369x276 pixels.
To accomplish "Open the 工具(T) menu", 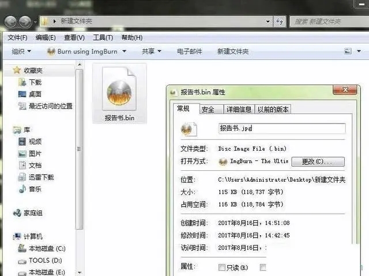I will click(103, 37).
